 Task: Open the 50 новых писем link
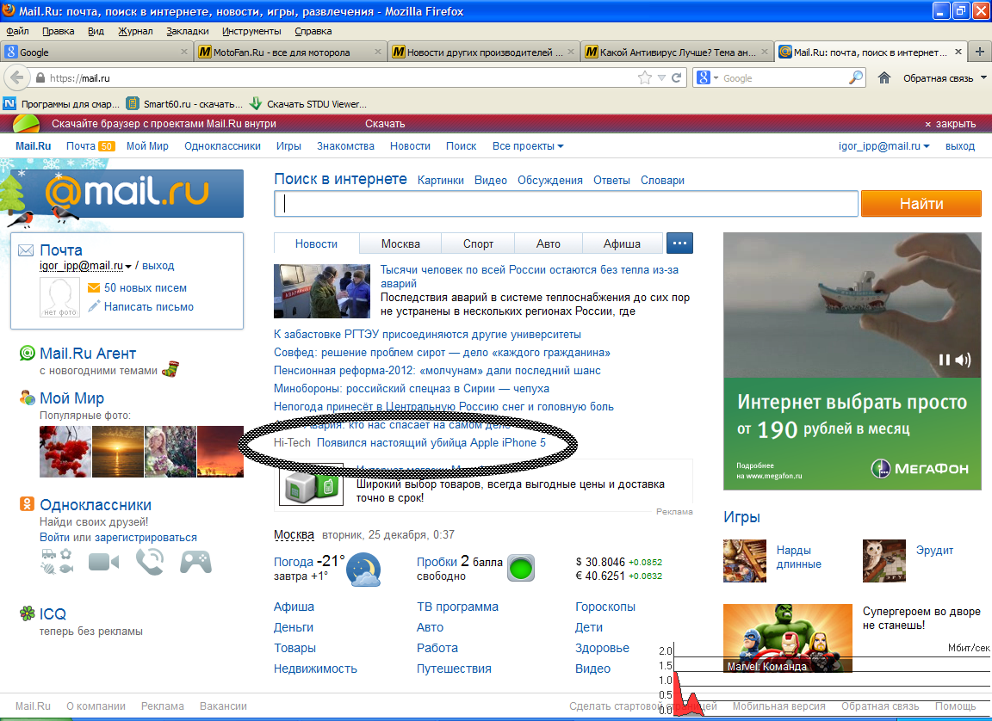(146, 288)
